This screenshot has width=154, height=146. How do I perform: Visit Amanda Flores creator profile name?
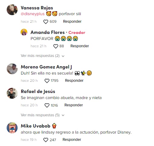point(48,32)
